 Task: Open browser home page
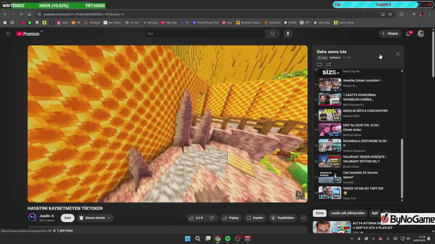(30, 14)
